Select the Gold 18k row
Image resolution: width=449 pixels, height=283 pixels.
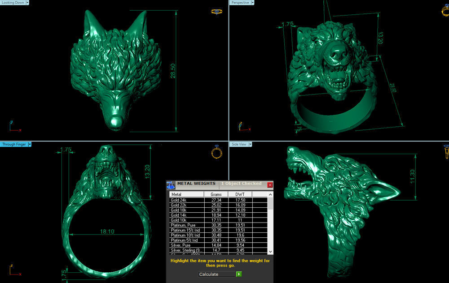pyautogui.click(x=219, y=210)
